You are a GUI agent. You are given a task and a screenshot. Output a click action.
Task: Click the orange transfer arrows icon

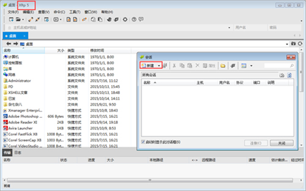(x=84, y=19)
